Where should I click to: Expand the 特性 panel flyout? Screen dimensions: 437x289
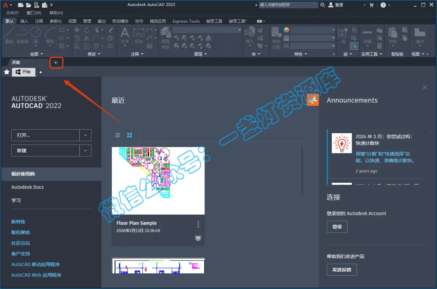[x=301, y=54]
